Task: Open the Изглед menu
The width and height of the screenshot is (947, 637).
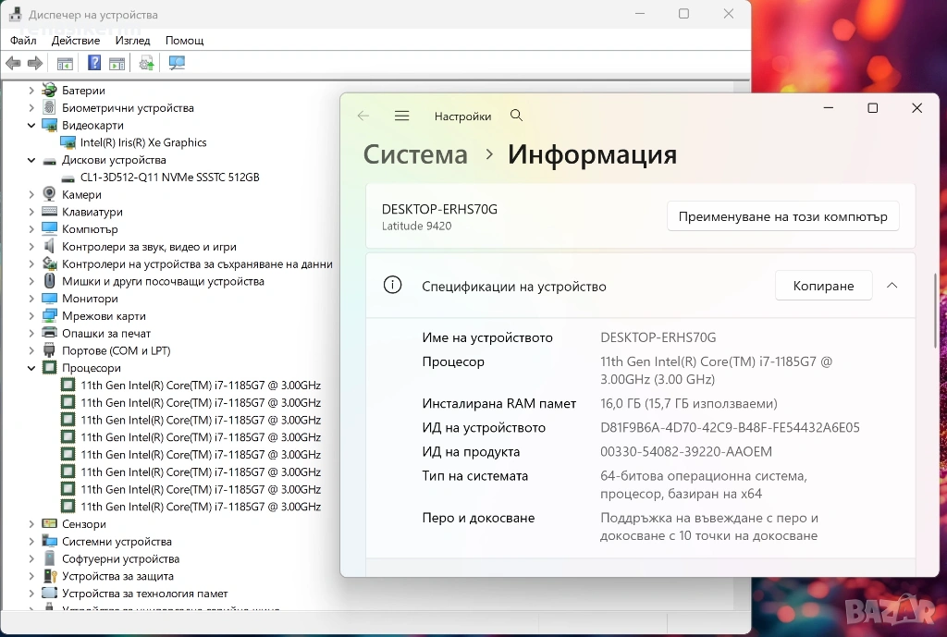Action: [132, 41]
